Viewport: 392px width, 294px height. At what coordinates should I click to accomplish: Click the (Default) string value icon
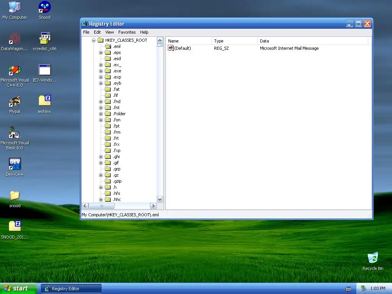[170, 48]
